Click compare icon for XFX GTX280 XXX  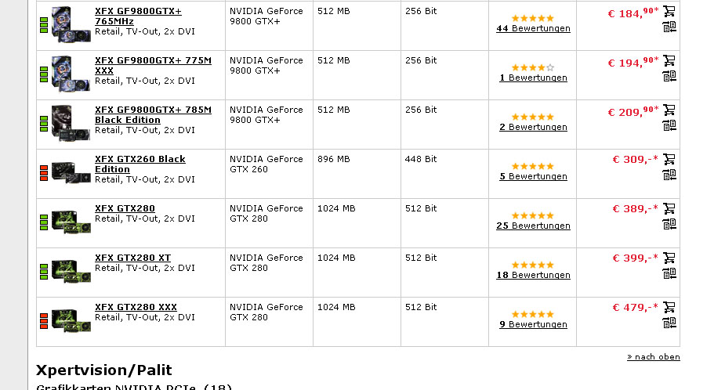pyautogui.click(x=669, y=323)
